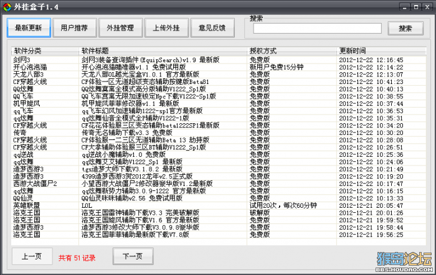The image size is (436, 275).
Task: Click the 西游大战僵尸2 category cell
Action: tap(35, 184)
